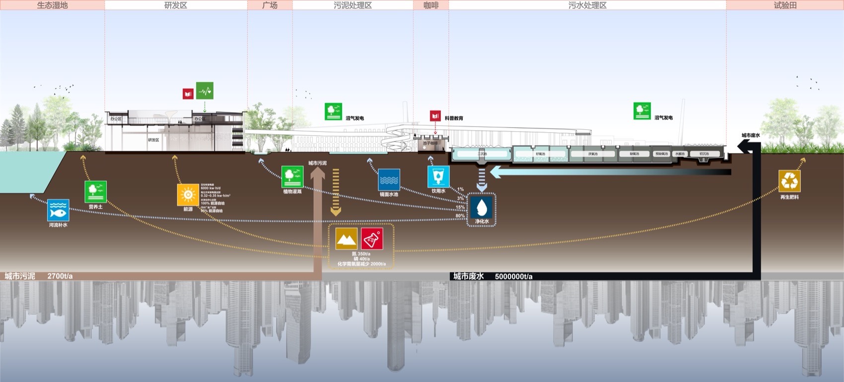Select the yellow mountain icon

pos(346,239)
